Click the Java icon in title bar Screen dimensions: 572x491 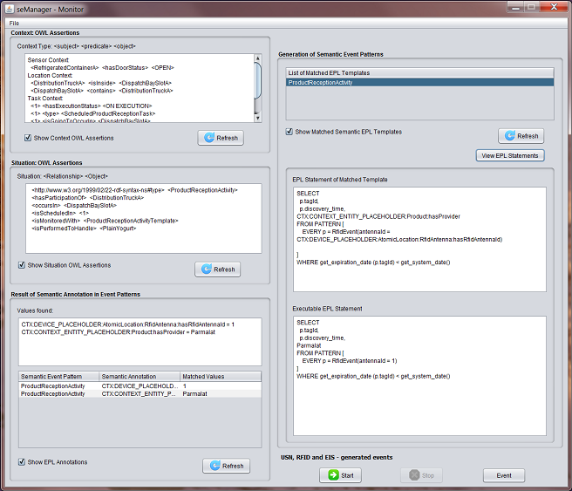click(x=10, y=9)
